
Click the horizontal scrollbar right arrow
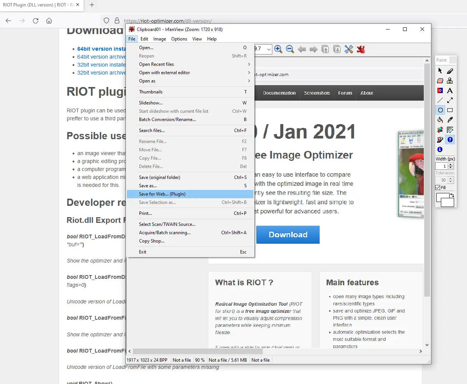pos(420,351)
